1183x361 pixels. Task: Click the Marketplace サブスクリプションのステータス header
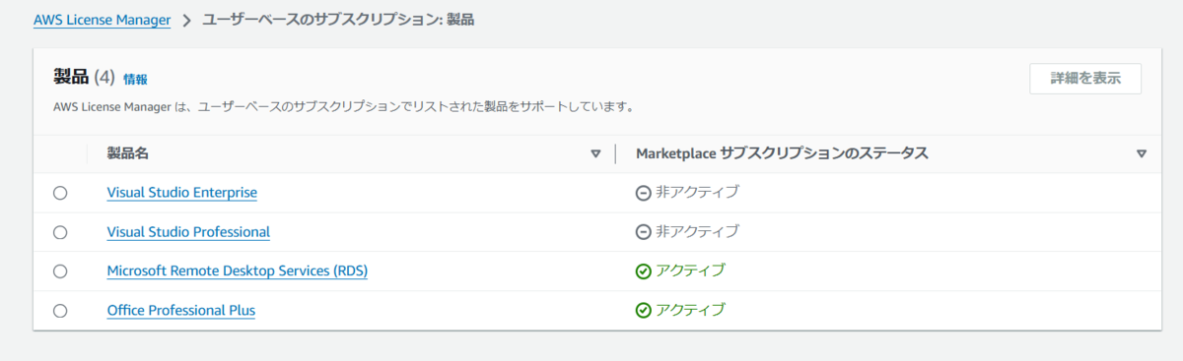point(782,153)
